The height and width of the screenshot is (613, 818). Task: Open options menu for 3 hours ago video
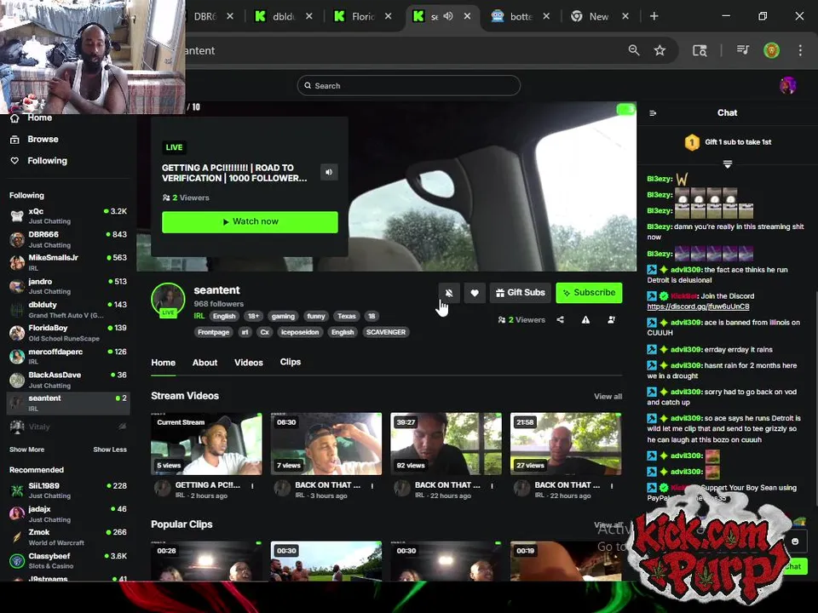372,486
